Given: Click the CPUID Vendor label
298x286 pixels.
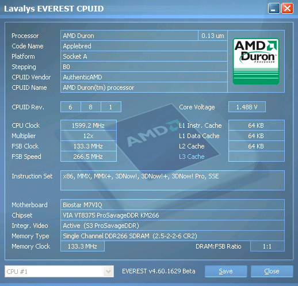Looking at the screenshot, I should tap(31, 77).
